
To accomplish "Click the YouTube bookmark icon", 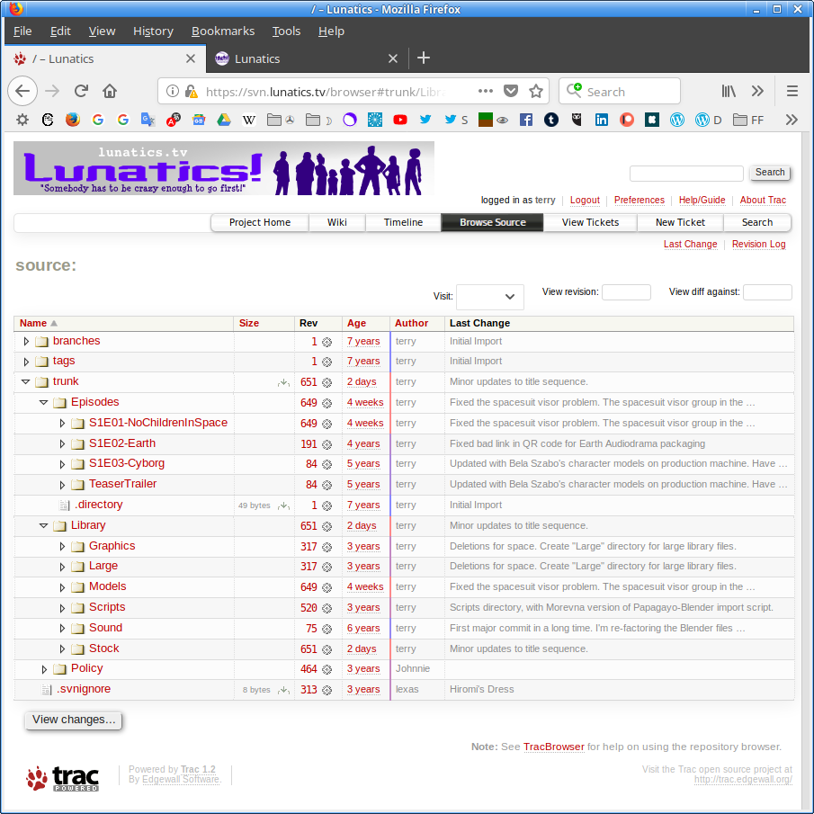I will (400, 120).
